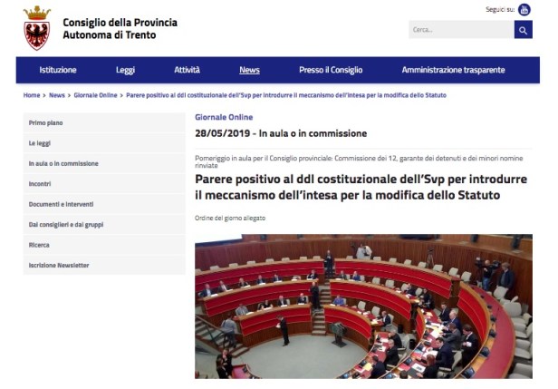Click the Consiglio della Provincia Autonoma di Trento title
558x389 pixels.
(120, 28)
